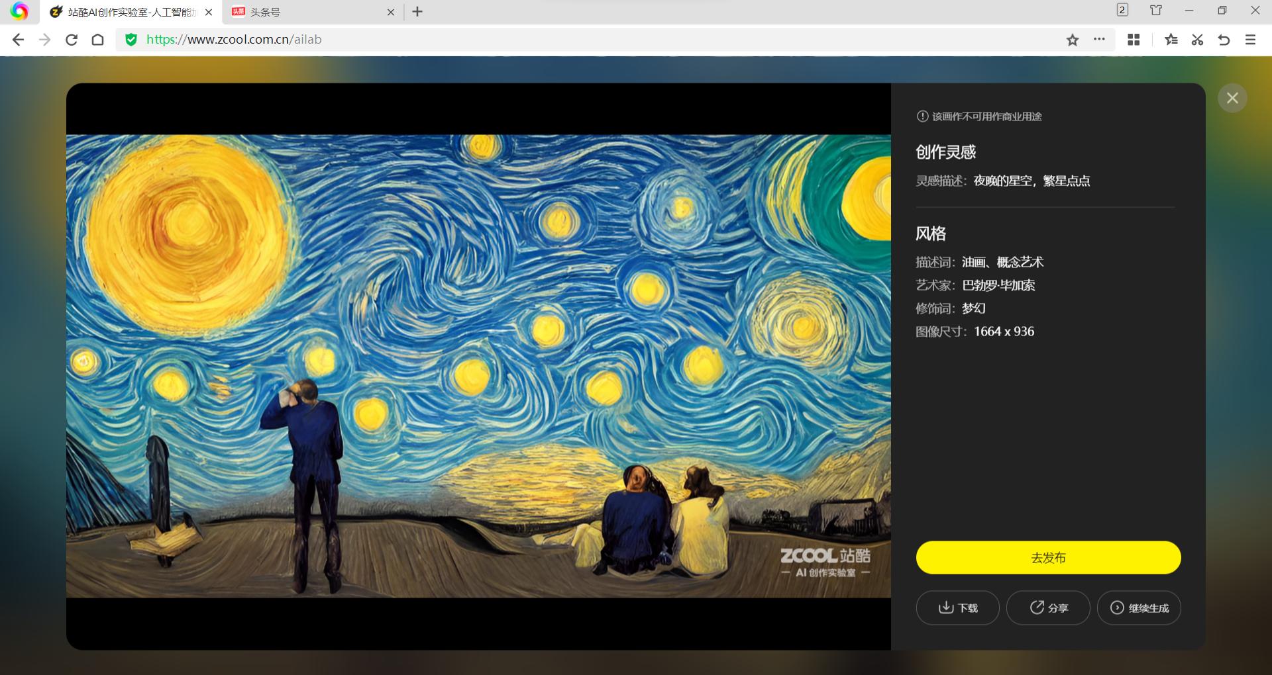Open the bookmarks list star icon

[1171, 40]
